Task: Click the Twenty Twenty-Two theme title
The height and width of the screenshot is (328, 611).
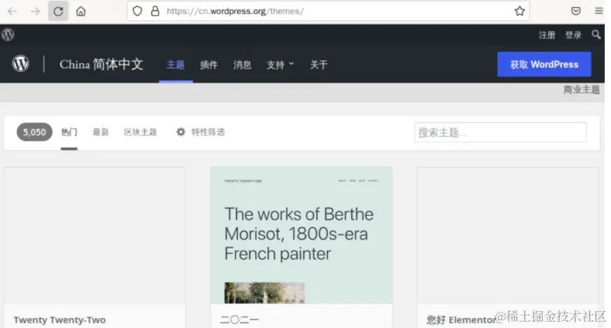Action: (x=60, y=320)
